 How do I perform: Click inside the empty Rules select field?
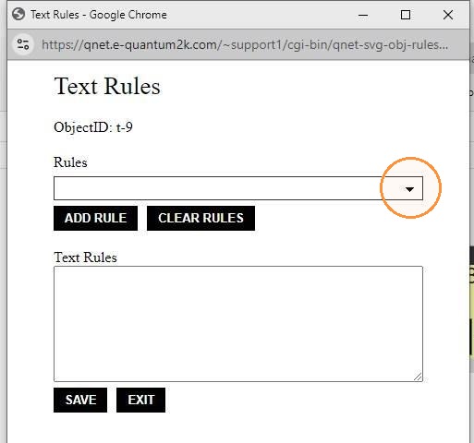pyautogui.click(x=238, y=188)
